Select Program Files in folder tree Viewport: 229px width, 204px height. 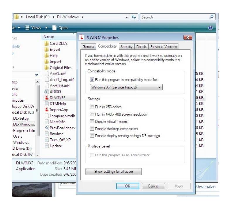[24, 130]
